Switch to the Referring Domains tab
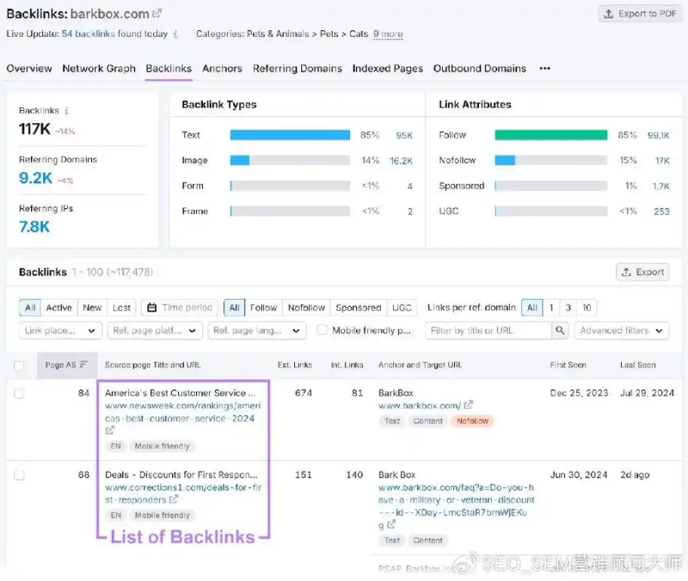The height and width of the screenshot is (581, 688). [x=297, y=69]
